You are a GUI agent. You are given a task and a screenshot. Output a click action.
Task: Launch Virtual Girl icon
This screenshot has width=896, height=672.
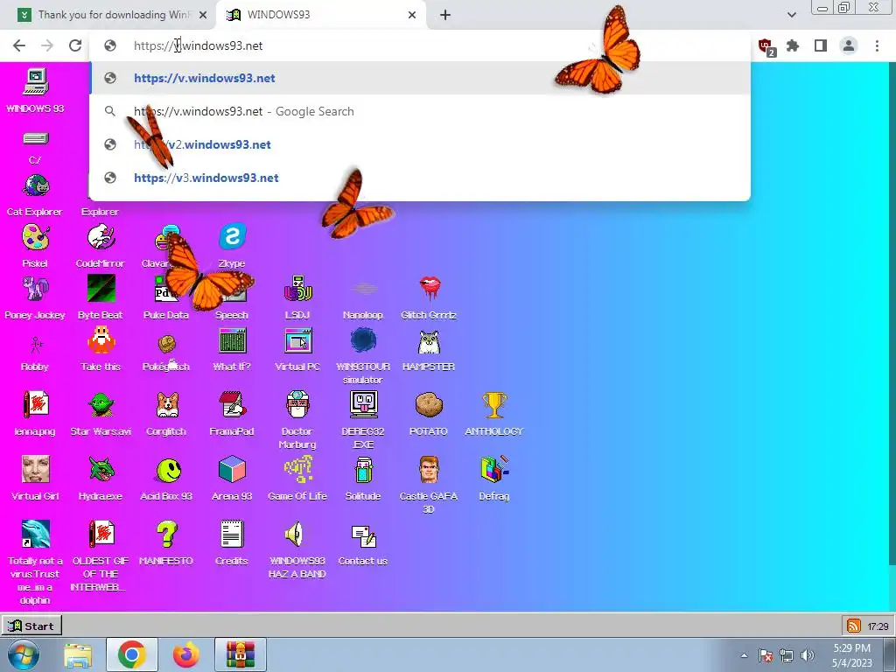tap(35, 470)
